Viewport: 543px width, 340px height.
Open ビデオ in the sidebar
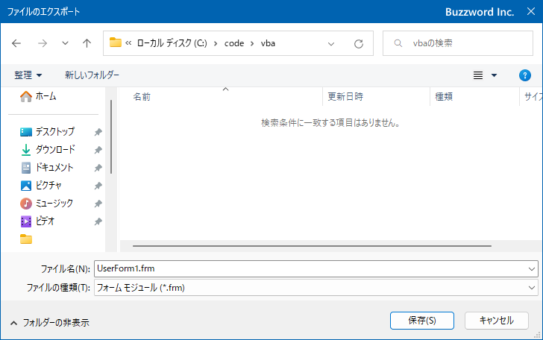pyautogui.click(x=37, y=221)
